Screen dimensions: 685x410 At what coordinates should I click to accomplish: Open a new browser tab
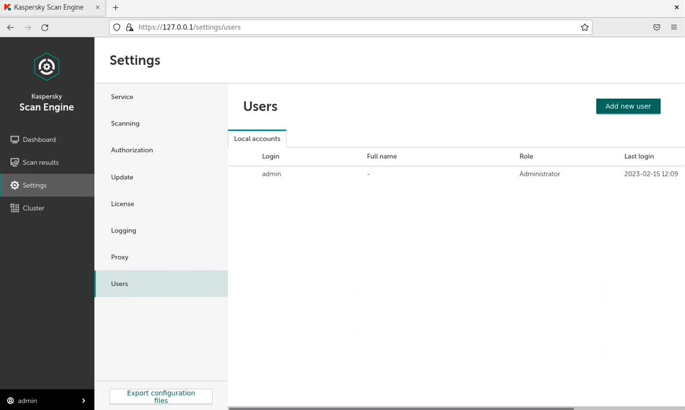(115, 8)
